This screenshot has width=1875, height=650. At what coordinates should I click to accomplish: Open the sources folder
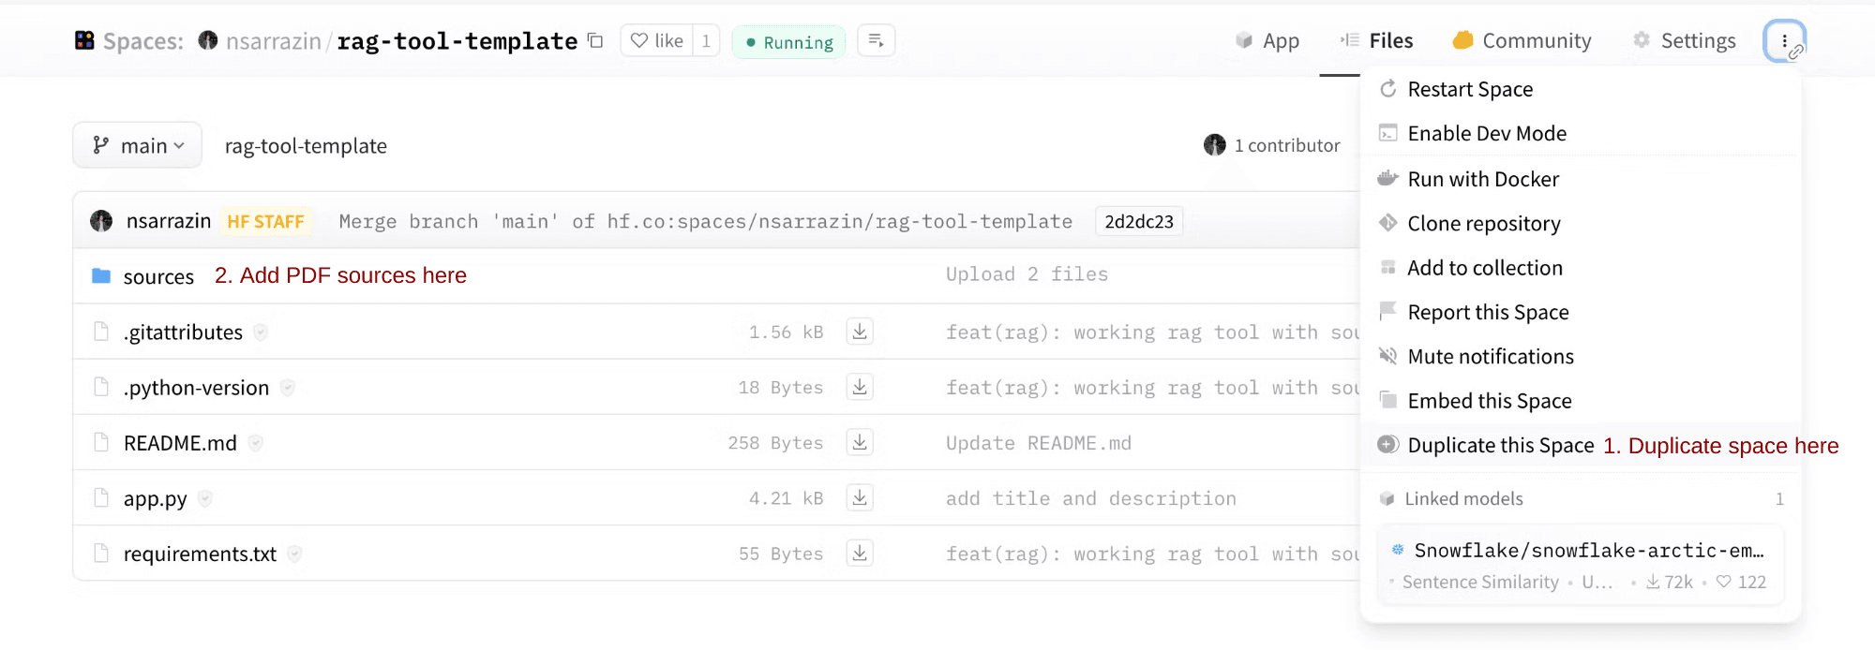pyautogui.click(x=158, y=276)
